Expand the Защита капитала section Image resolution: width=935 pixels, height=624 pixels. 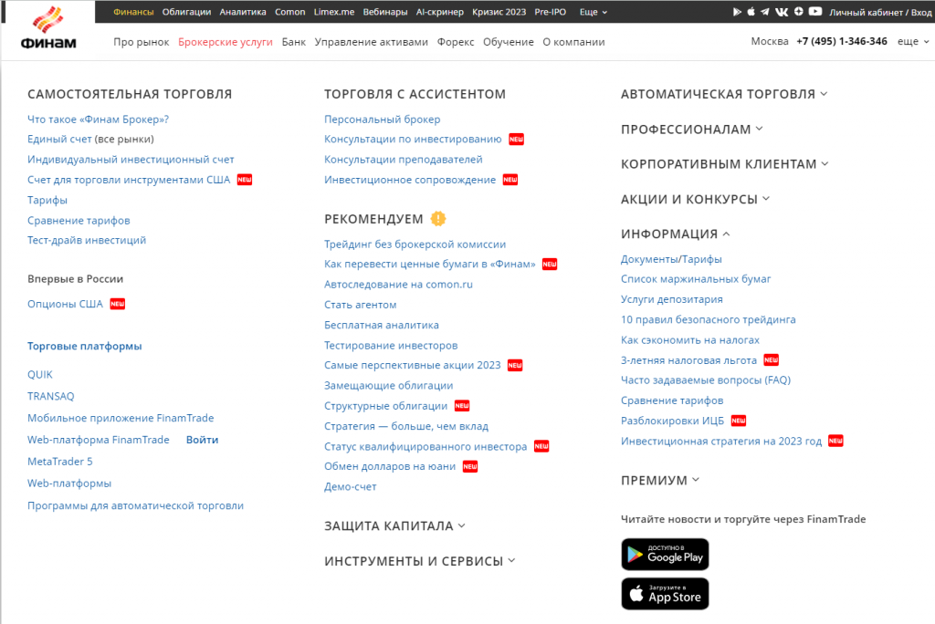point(394,526)
